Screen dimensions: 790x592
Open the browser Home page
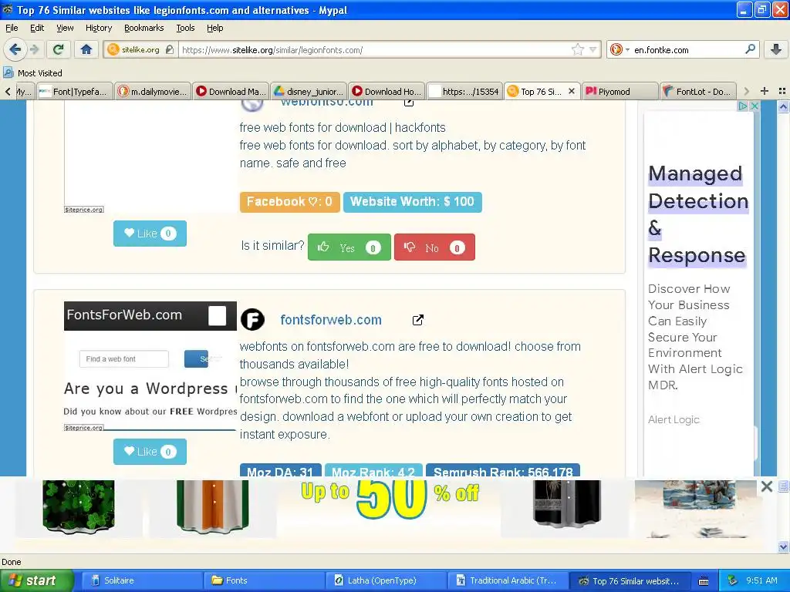click(86, 49)
